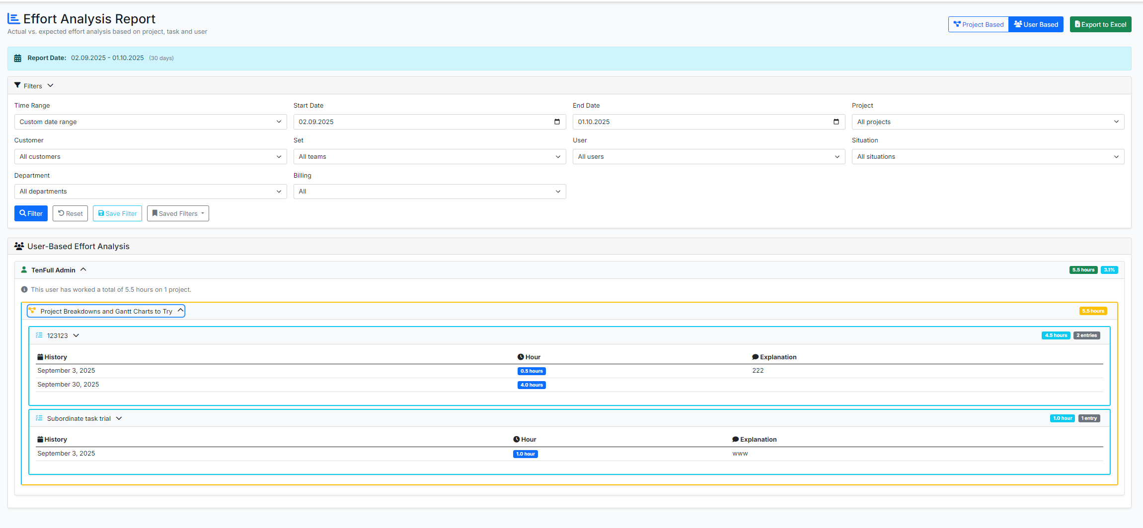
Task: Open the Time Range dropdown
Action: click(x=151, y=122)
